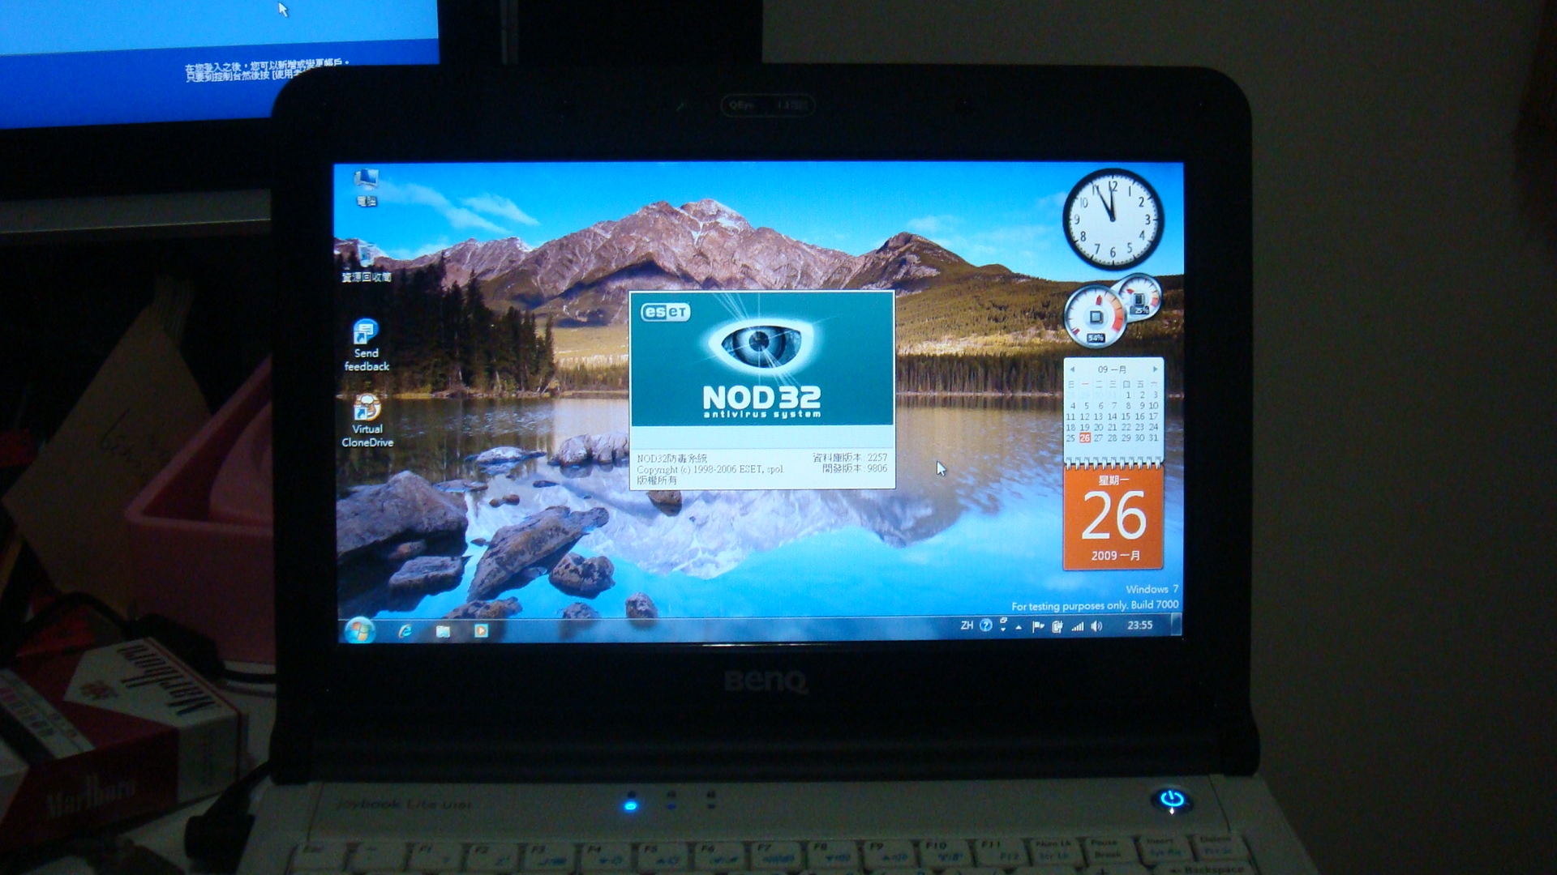Click the Show desktop button
The image size is (1557, 875).
coord(1177,625)
